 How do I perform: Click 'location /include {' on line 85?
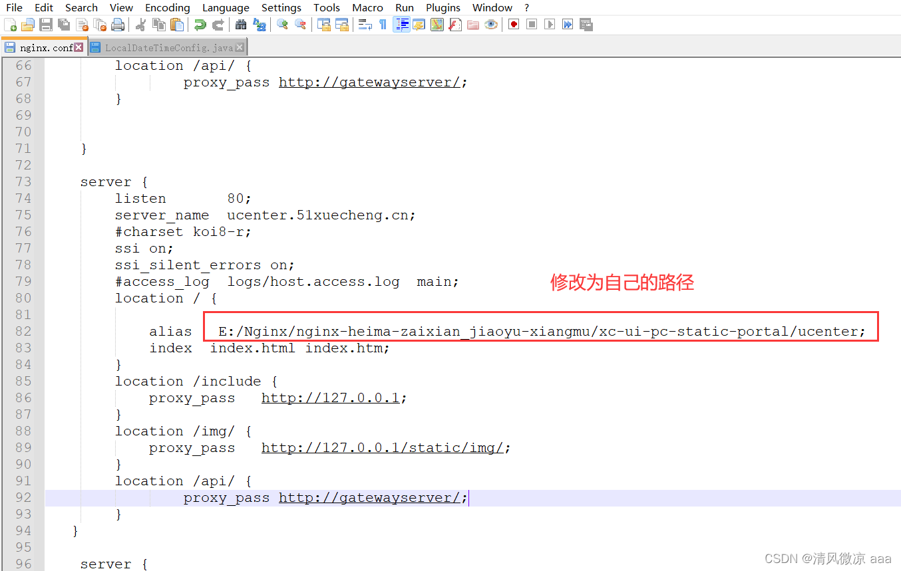[x=196, y=382]
